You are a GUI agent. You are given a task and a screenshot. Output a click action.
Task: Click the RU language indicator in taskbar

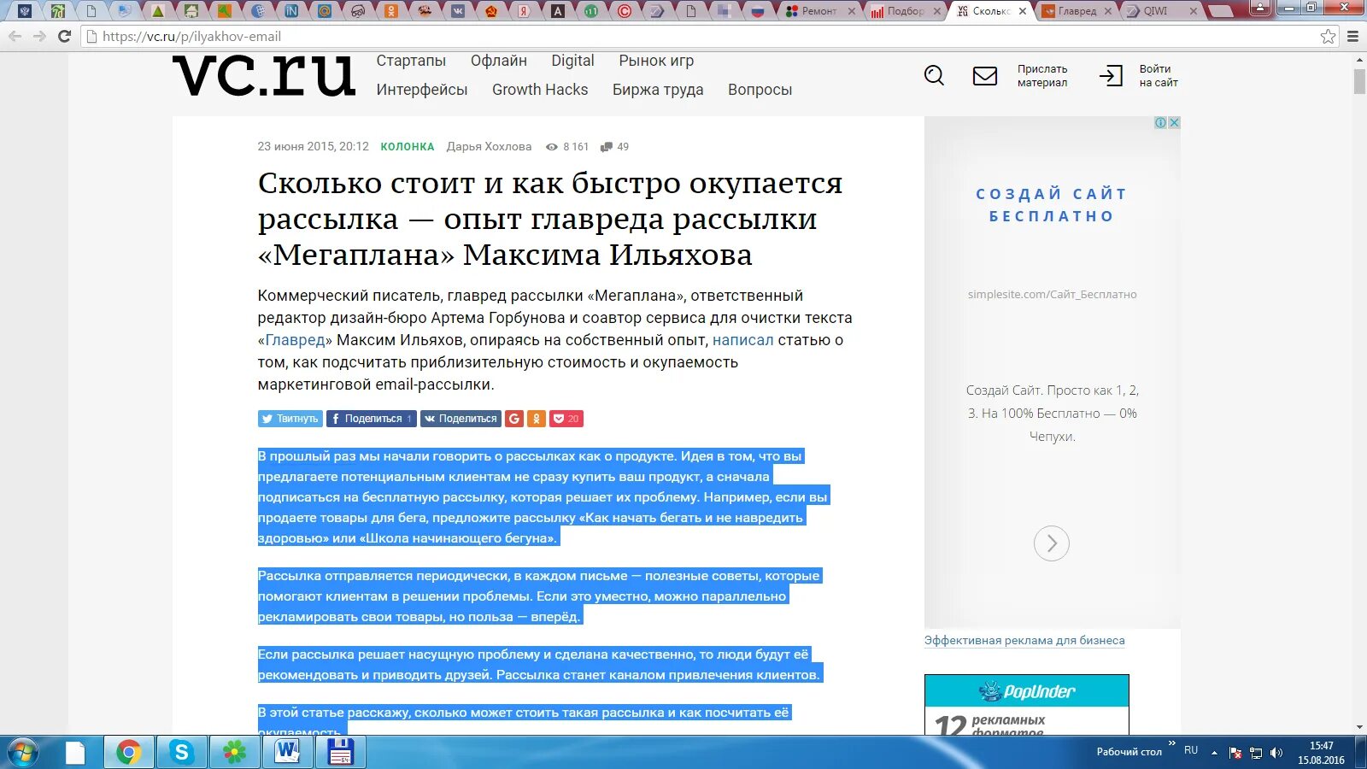[x=1191, y=750]
